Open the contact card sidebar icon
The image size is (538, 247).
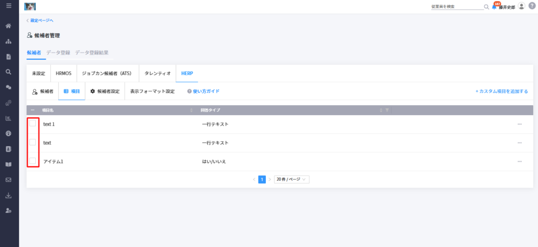8,149
